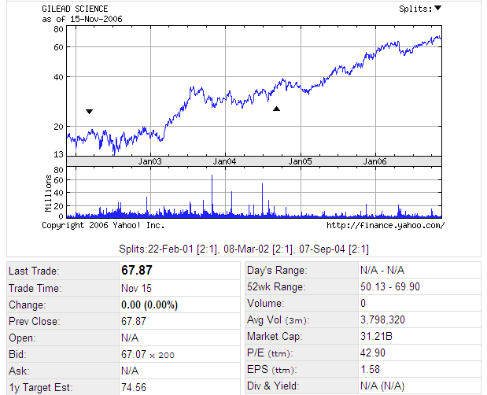Click the Millions volume axis label
487x395 pixels.
[x=48, y=193]
